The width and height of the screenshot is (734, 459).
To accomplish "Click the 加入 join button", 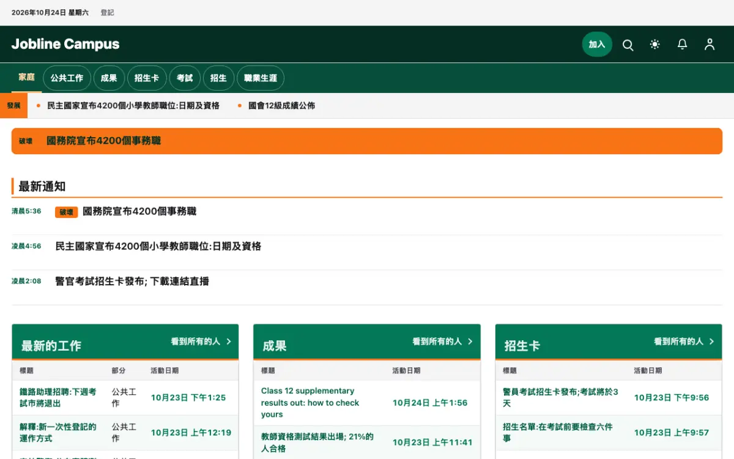I will (x=597, y=45).
